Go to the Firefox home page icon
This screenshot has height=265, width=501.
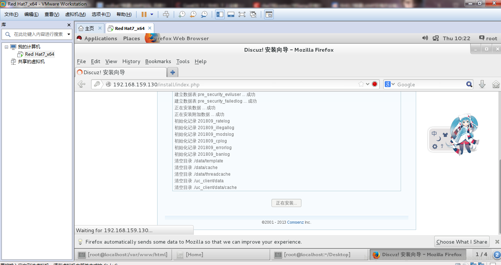click(x=496, y=85)
